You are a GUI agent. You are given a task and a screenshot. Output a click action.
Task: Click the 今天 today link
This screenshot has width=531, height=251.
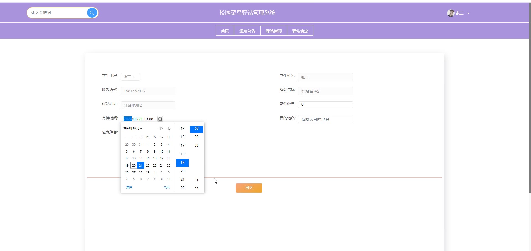pyautogui.click(x=166, y=187)
